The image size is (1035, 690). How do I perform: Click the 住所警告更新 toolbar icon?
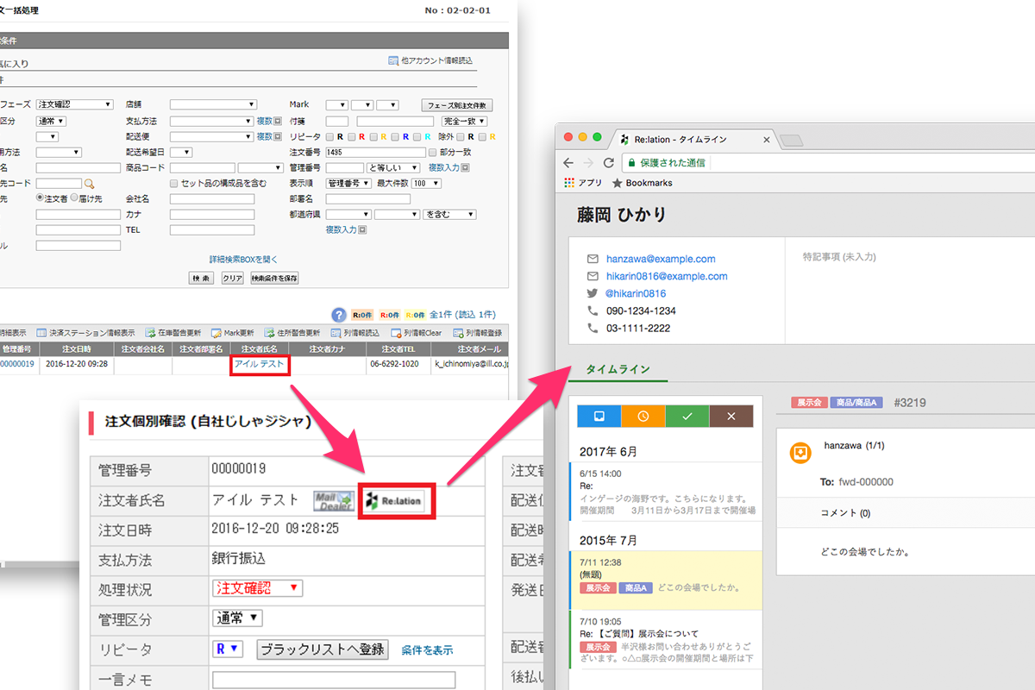271,332
